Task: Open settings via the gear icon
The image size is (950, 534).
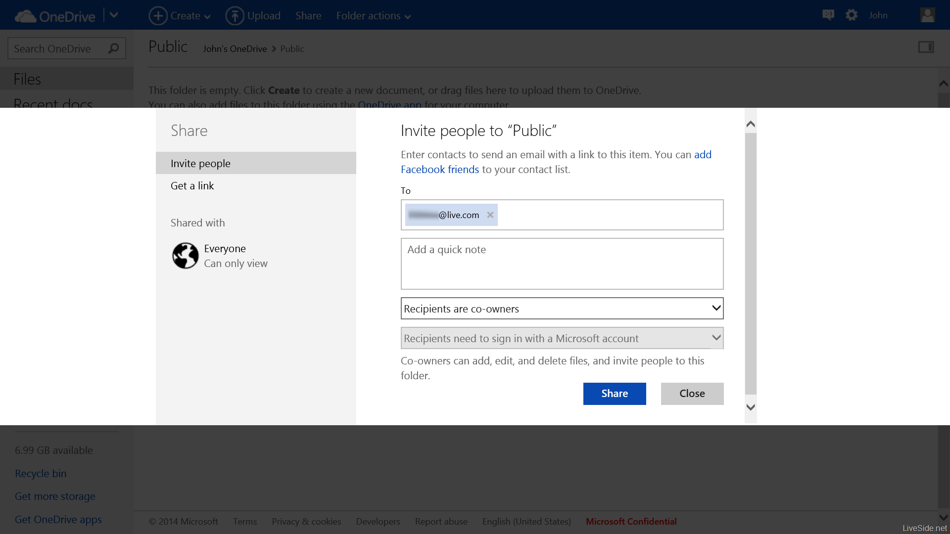Action: (851, 14)
